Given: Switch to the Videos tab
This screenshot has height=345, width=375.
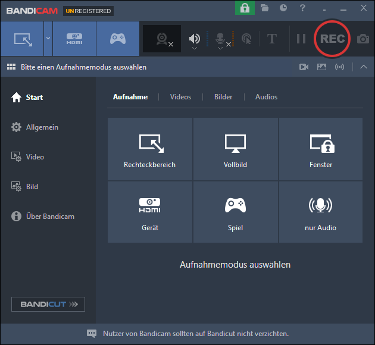Looking at the screenshot, I should [180, 97].
